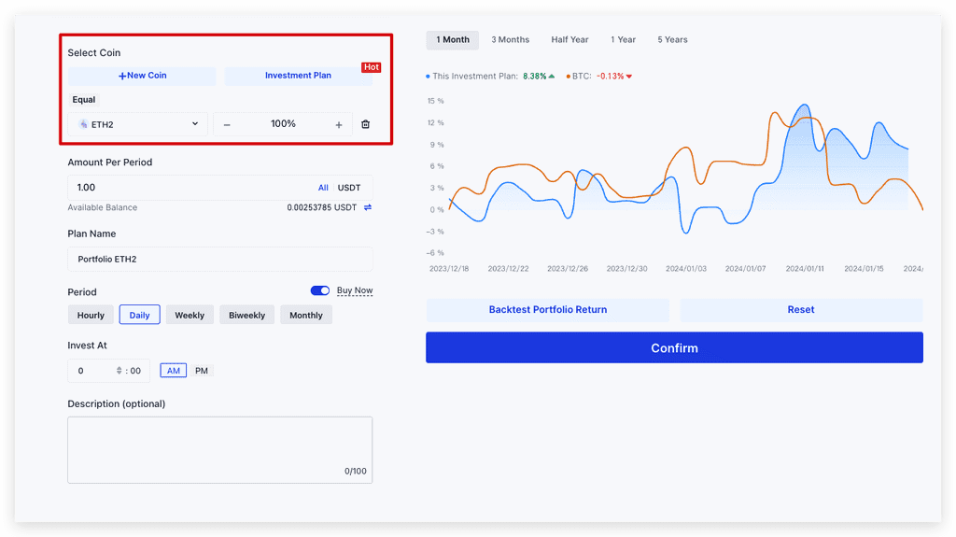The image size is (956, 537).
Task: Toggle the Buy Now switch
Action: click(320, 290)
